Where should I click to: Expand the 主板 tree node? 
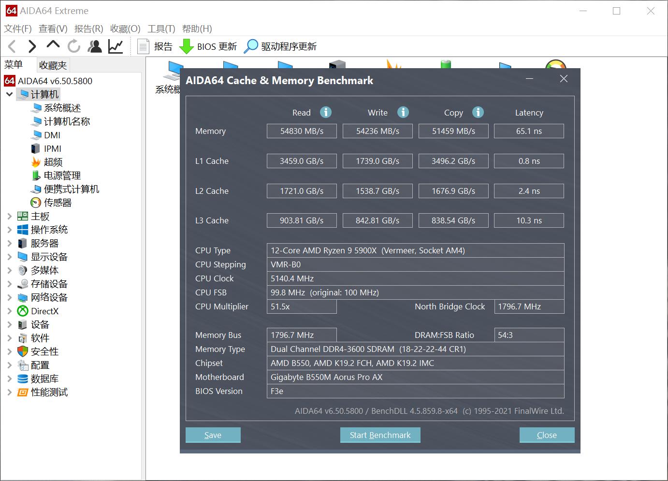pyautogui.click(x=9, y=217)
